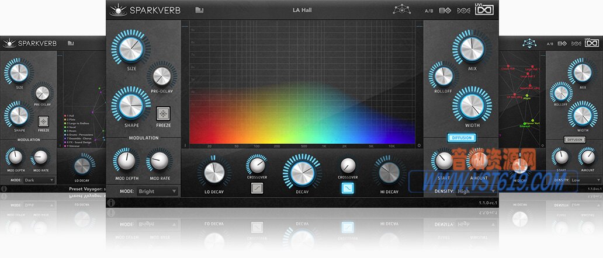Click the MIX knob in main window
Image resolution: width=603 pixels, height=258 pixels.
coord(472,49)
